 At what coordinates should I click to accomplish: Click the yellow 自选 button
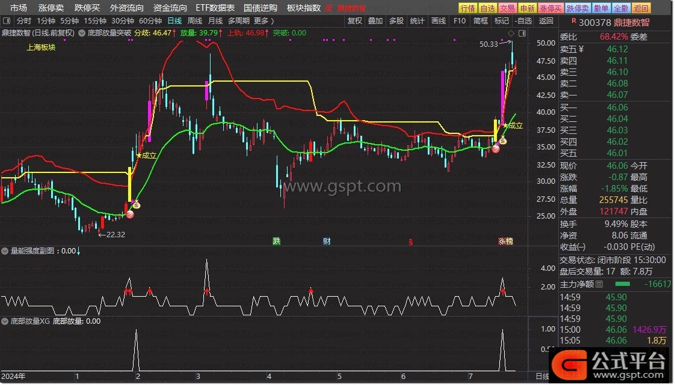point(487,8)
